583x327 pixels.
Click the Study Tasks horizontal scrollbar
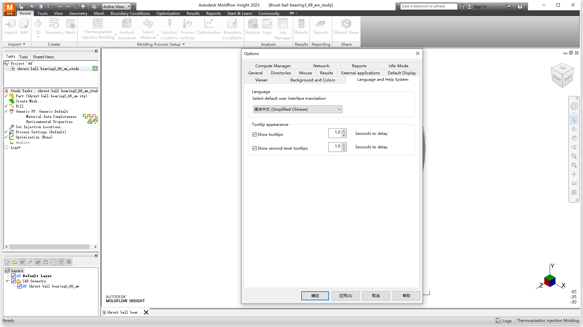[x=49, y=247]
